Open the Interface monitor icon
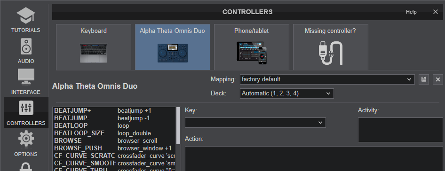Viewport: 445px width, 171px height. (26, 77)
